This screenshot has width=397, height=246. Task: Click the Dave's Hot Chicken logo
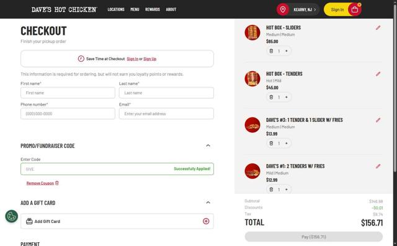[65, 10]
